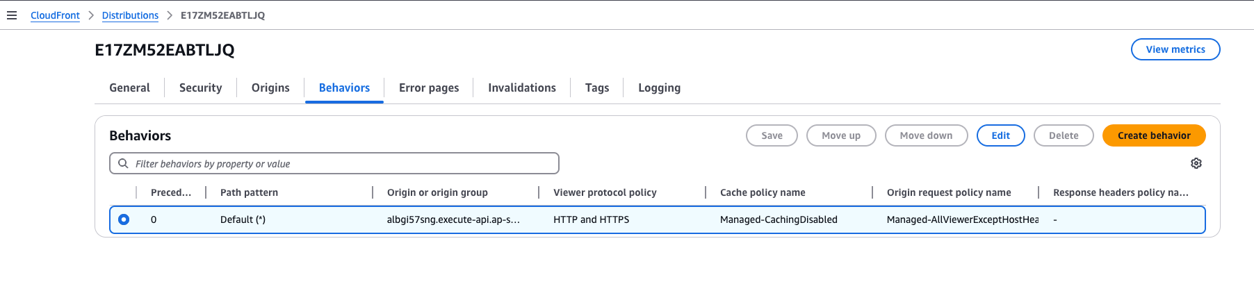This screenshot has height=291, width=1254.
Task: Open the hamburger navigation menu
Action: point(12,15)
